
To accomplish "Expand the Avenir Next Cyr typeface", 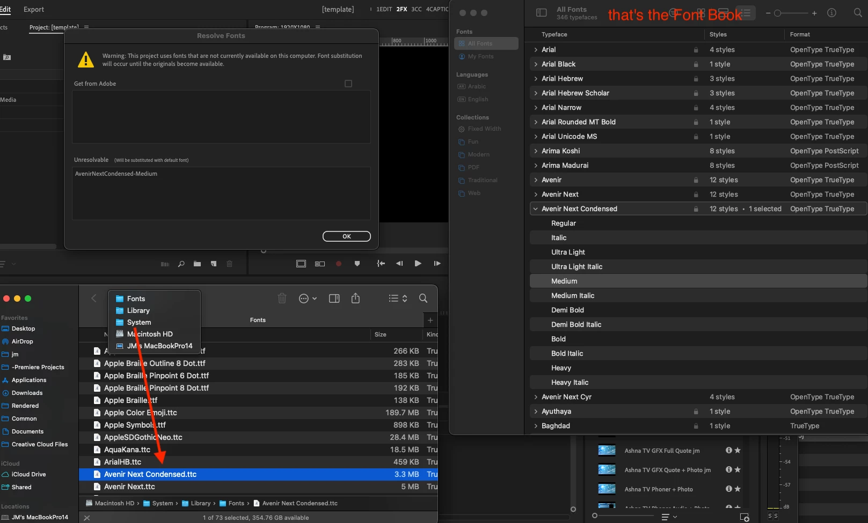I will pyautogui.click(x=536, y=397).
